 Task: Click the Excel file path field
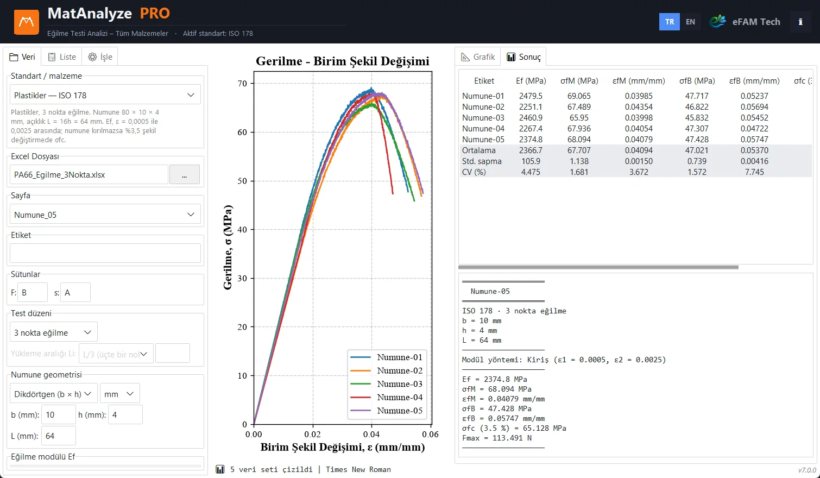[89, 175]
